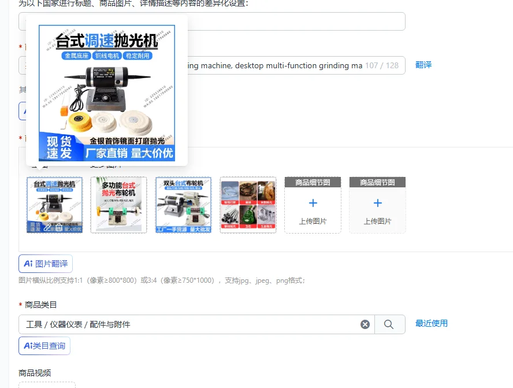Click the product title input field

(211, 65)
